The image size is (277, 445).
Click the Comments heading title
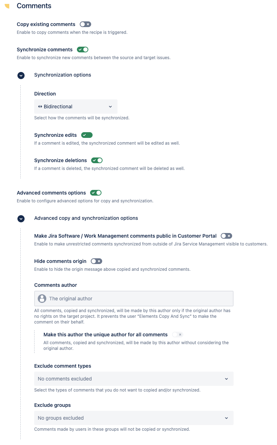coord(34,6)
